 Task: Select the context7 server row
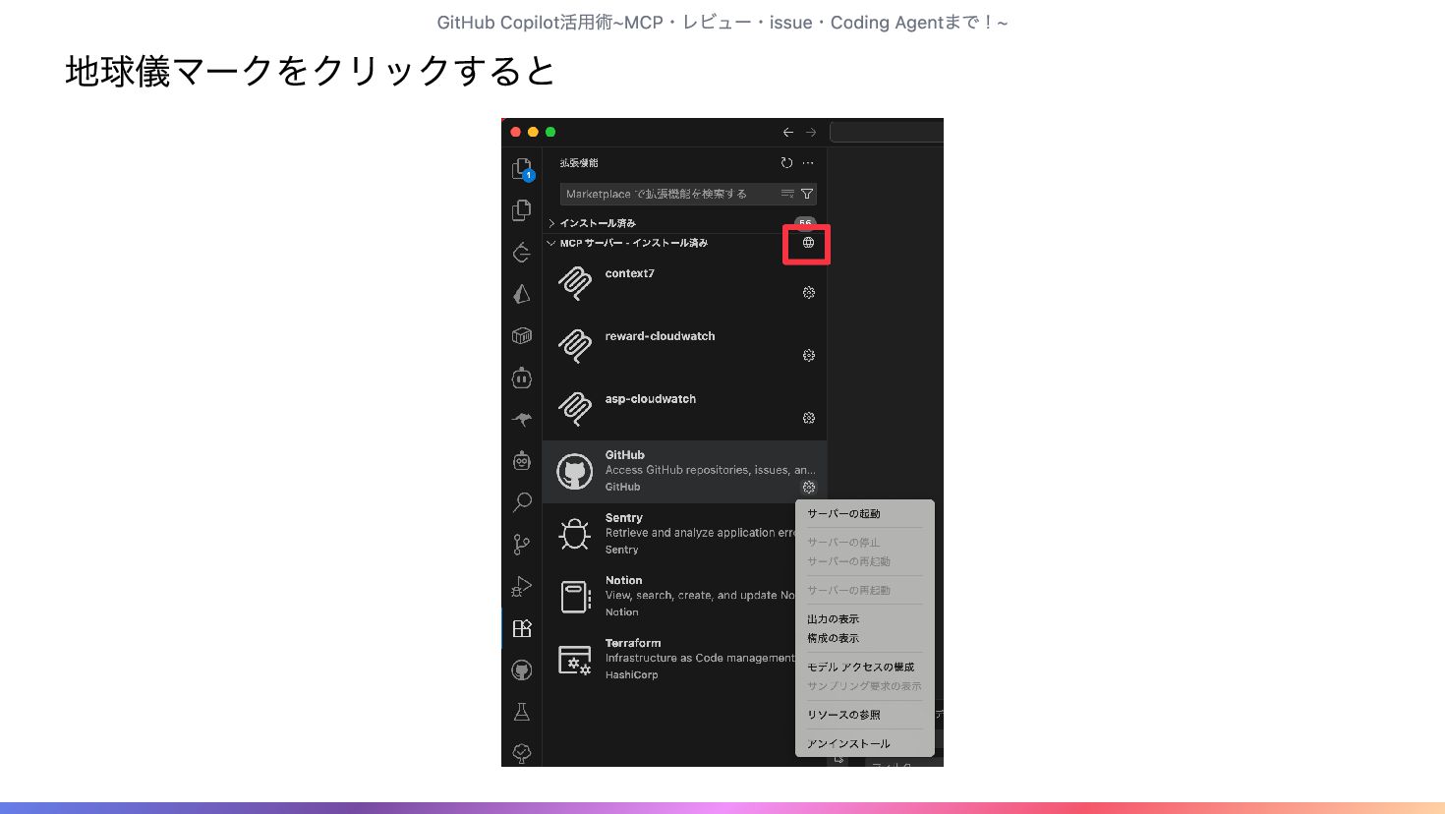(684, 284)
